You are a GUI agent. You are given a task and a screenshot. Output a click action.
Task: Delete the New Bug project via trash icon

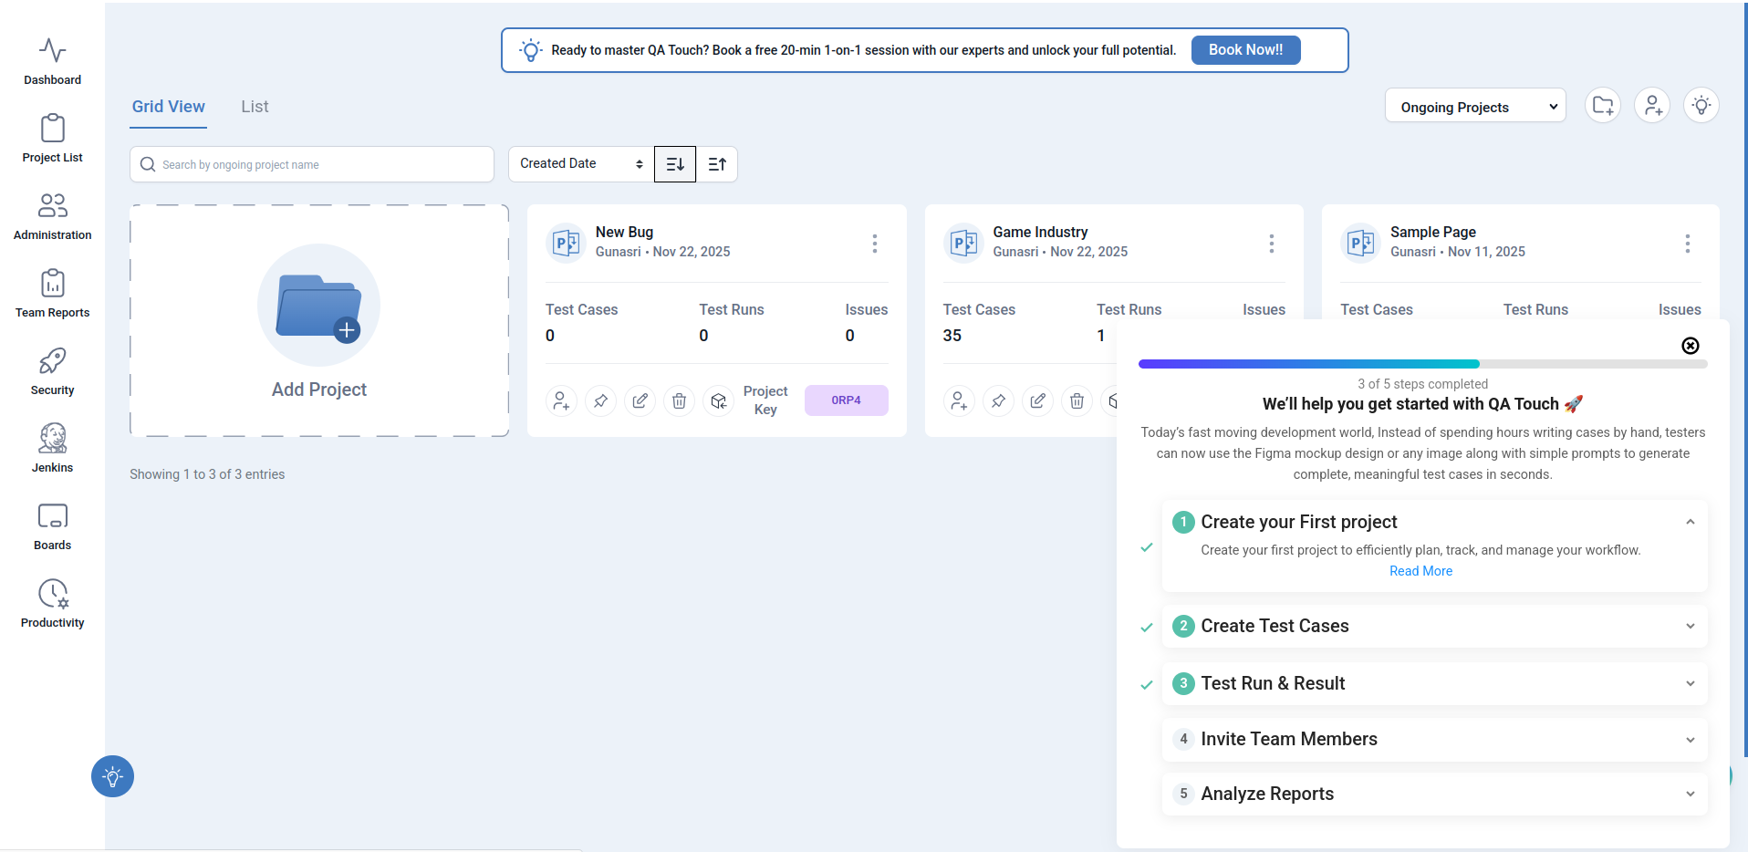[x=679, y=400]
